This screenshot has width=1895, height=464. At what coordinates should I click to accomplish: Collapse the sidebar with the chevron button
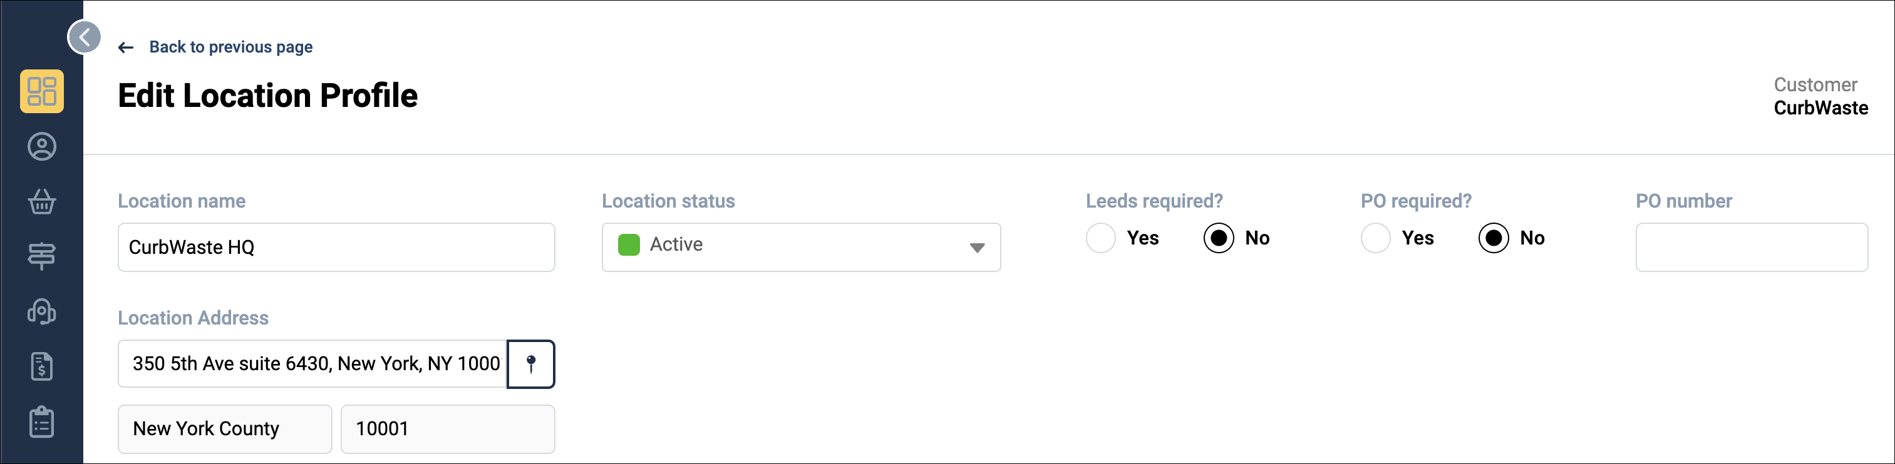pos(85,37)
